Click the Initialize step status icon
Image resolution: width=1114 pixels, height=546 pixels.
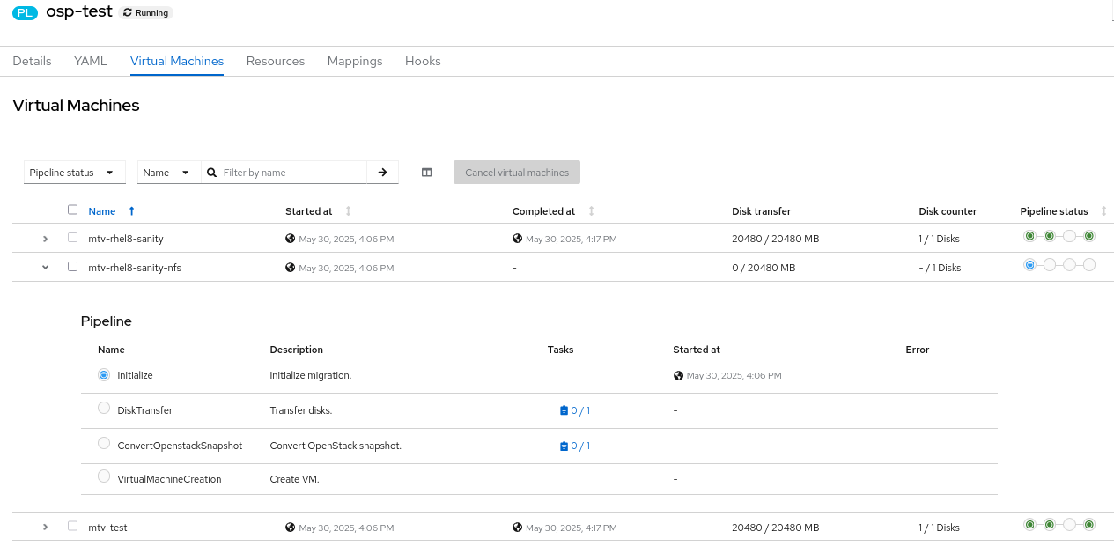[x=104, y=374]
